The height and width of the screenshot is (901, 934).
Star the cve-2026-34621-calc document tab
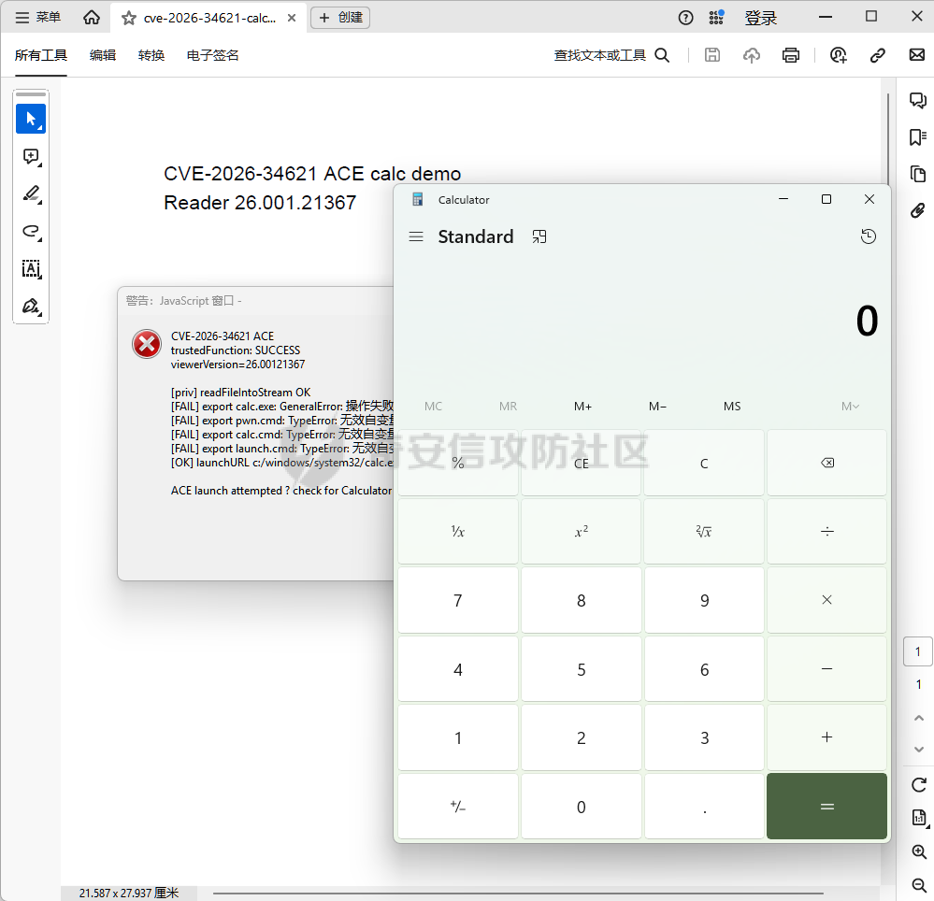129,19
